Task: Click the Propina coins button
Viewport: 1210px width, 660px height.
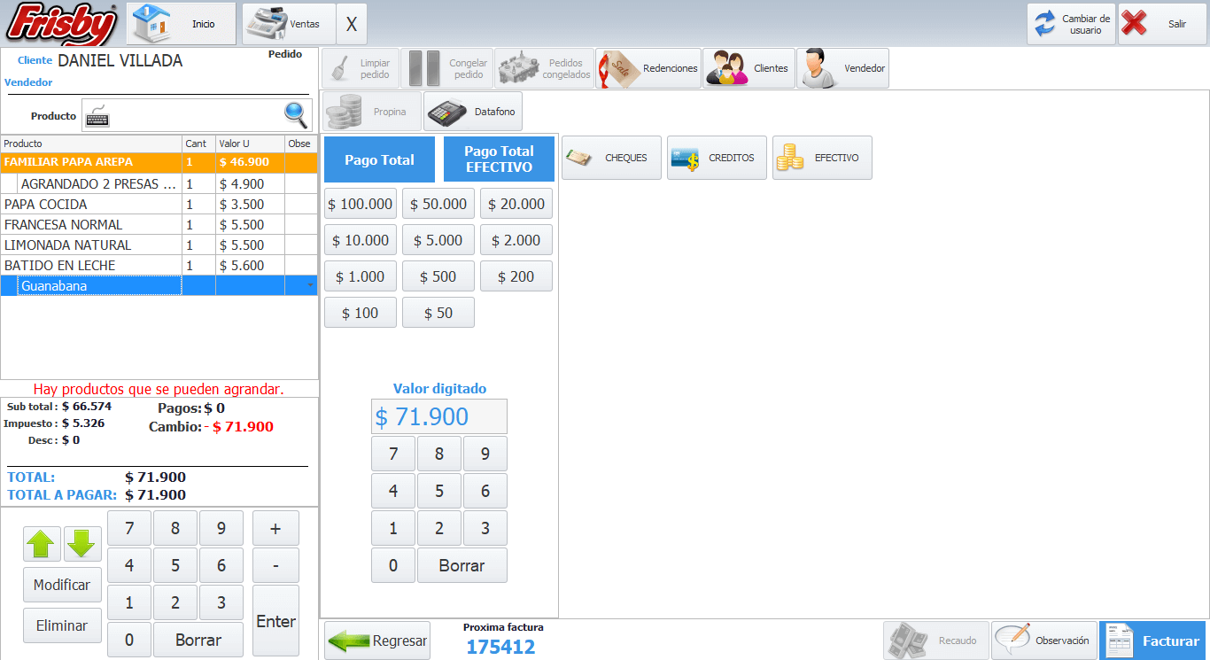Action: pyautogui.click(x=372, y=112)
